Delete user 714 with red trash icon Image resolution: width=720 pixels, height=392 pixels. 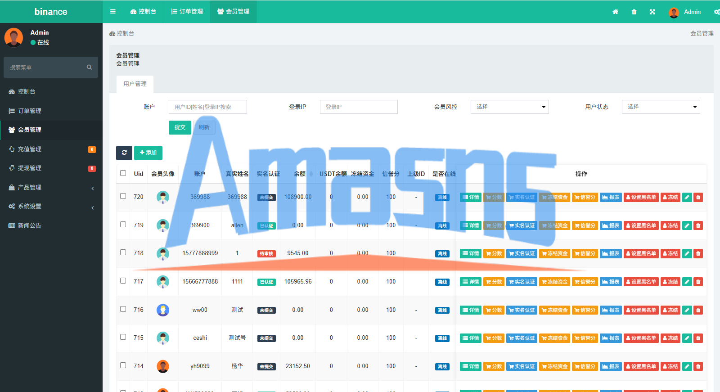[x=698, y=366]
